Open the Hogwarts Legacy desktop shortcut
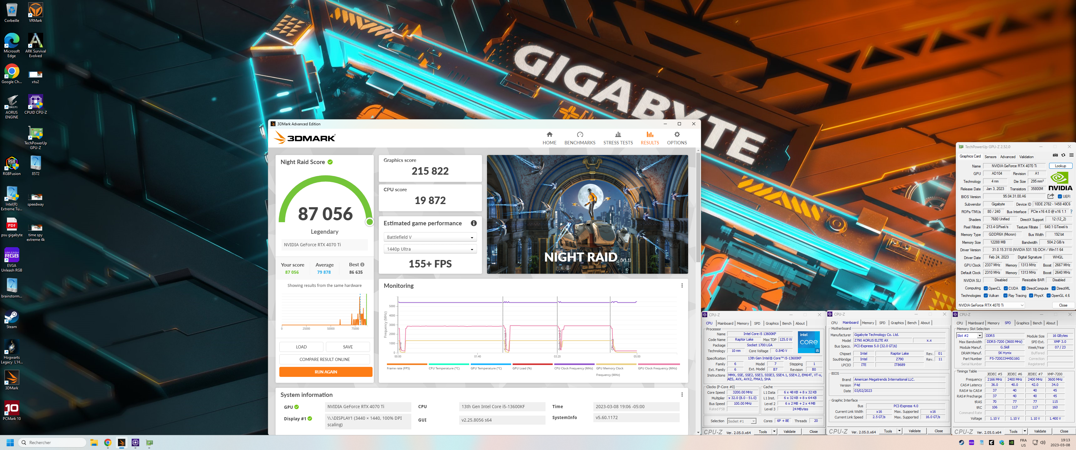1076x450 pixels. click(12, 352)
